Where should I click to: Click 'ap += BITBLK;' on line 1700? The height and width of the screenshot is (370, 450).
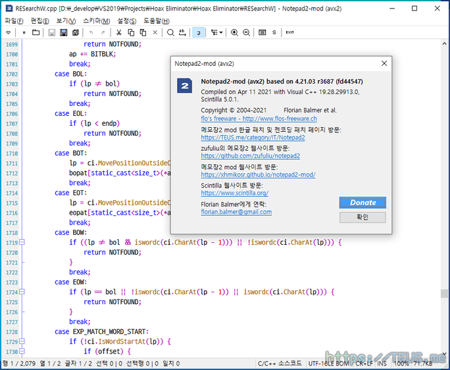[x=92, y=54]
